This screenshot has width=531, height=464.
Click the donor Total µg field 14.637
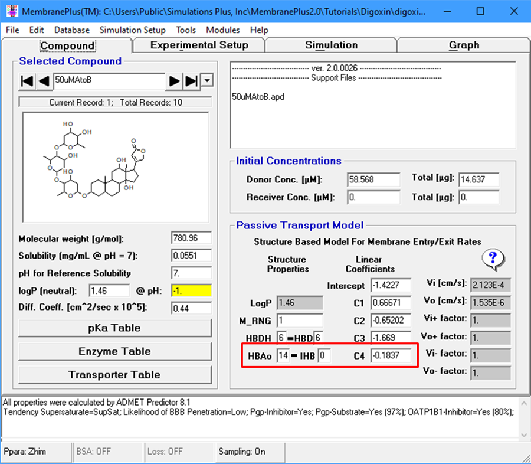479,179
